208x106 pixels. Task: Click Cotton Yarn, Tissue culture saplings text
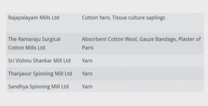pos(123,18)
